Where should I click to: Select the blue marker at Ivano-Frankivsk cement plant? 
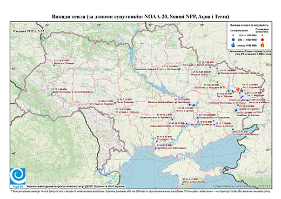tap(51, 94)
